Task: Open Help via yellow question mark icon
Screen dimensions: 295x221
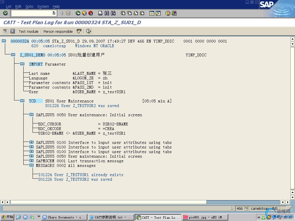Action: click(168, 13)
